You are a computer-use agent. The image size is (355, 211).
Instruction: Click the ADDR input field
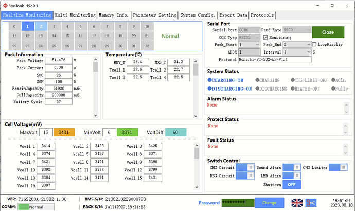249,52
